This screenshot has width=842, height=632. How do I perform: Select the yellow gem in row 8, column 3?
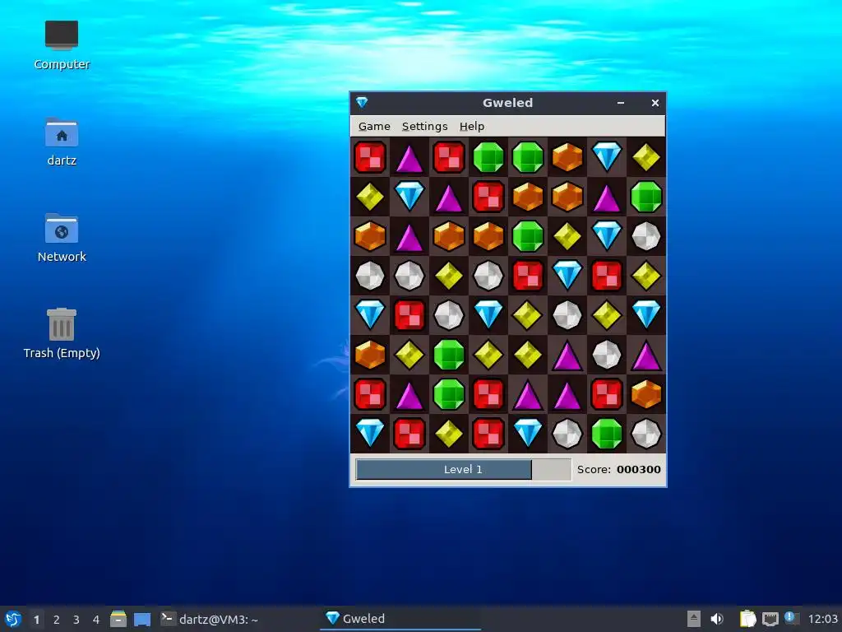(449, 433)
